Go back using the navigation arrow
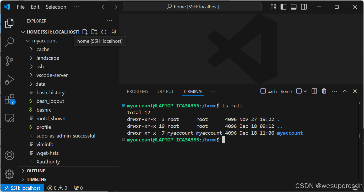 tap(104, 7)
